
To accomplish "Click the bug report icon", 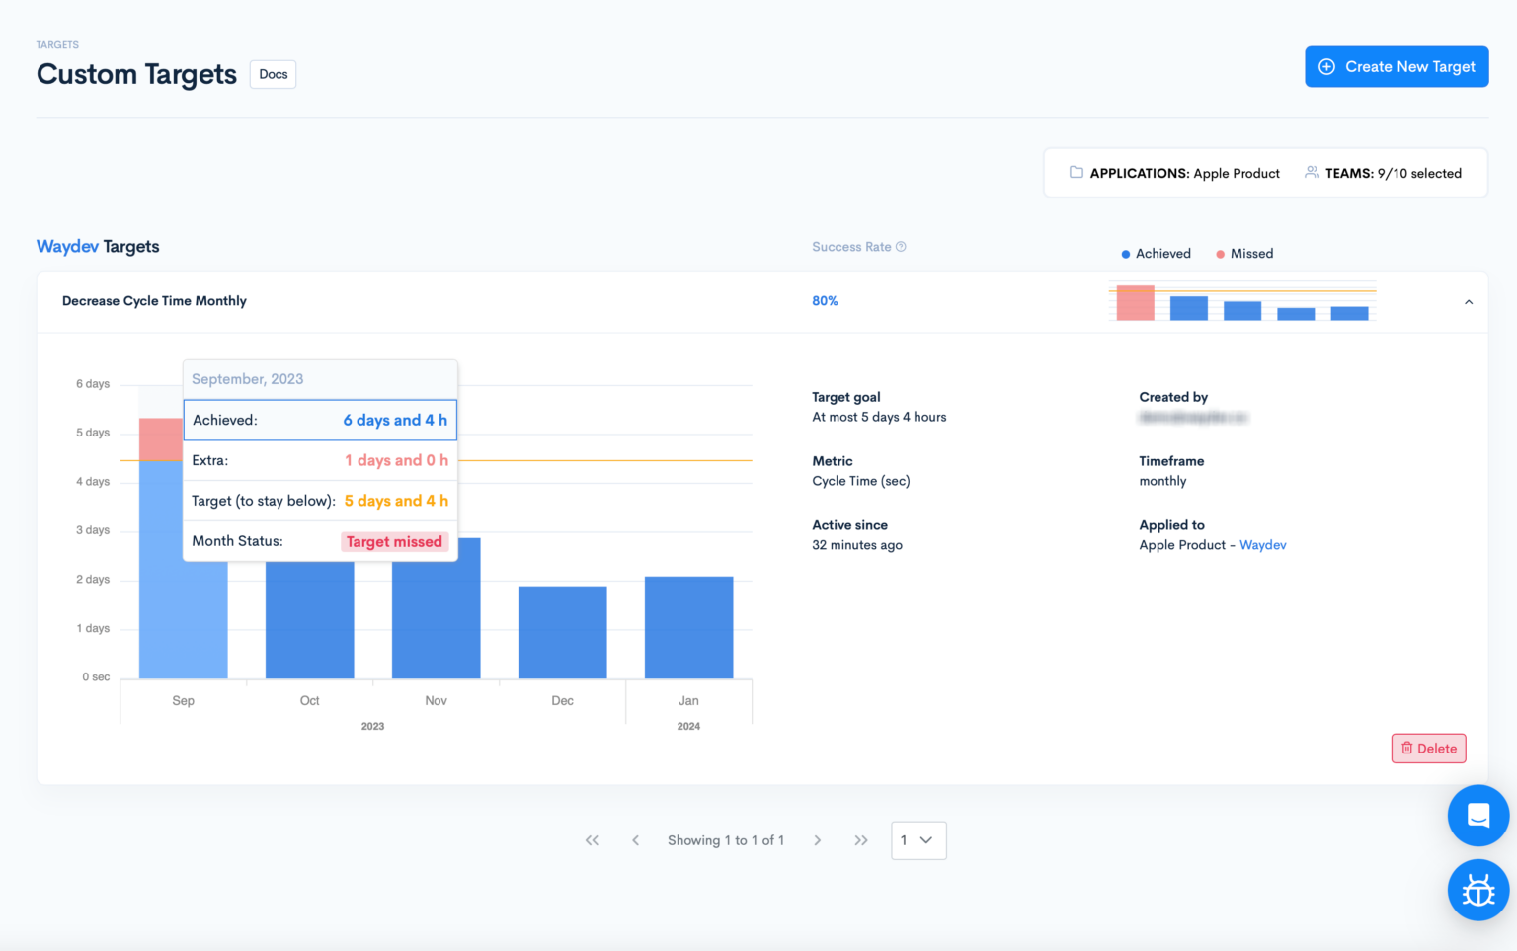I will click(x=1477, y=890).
